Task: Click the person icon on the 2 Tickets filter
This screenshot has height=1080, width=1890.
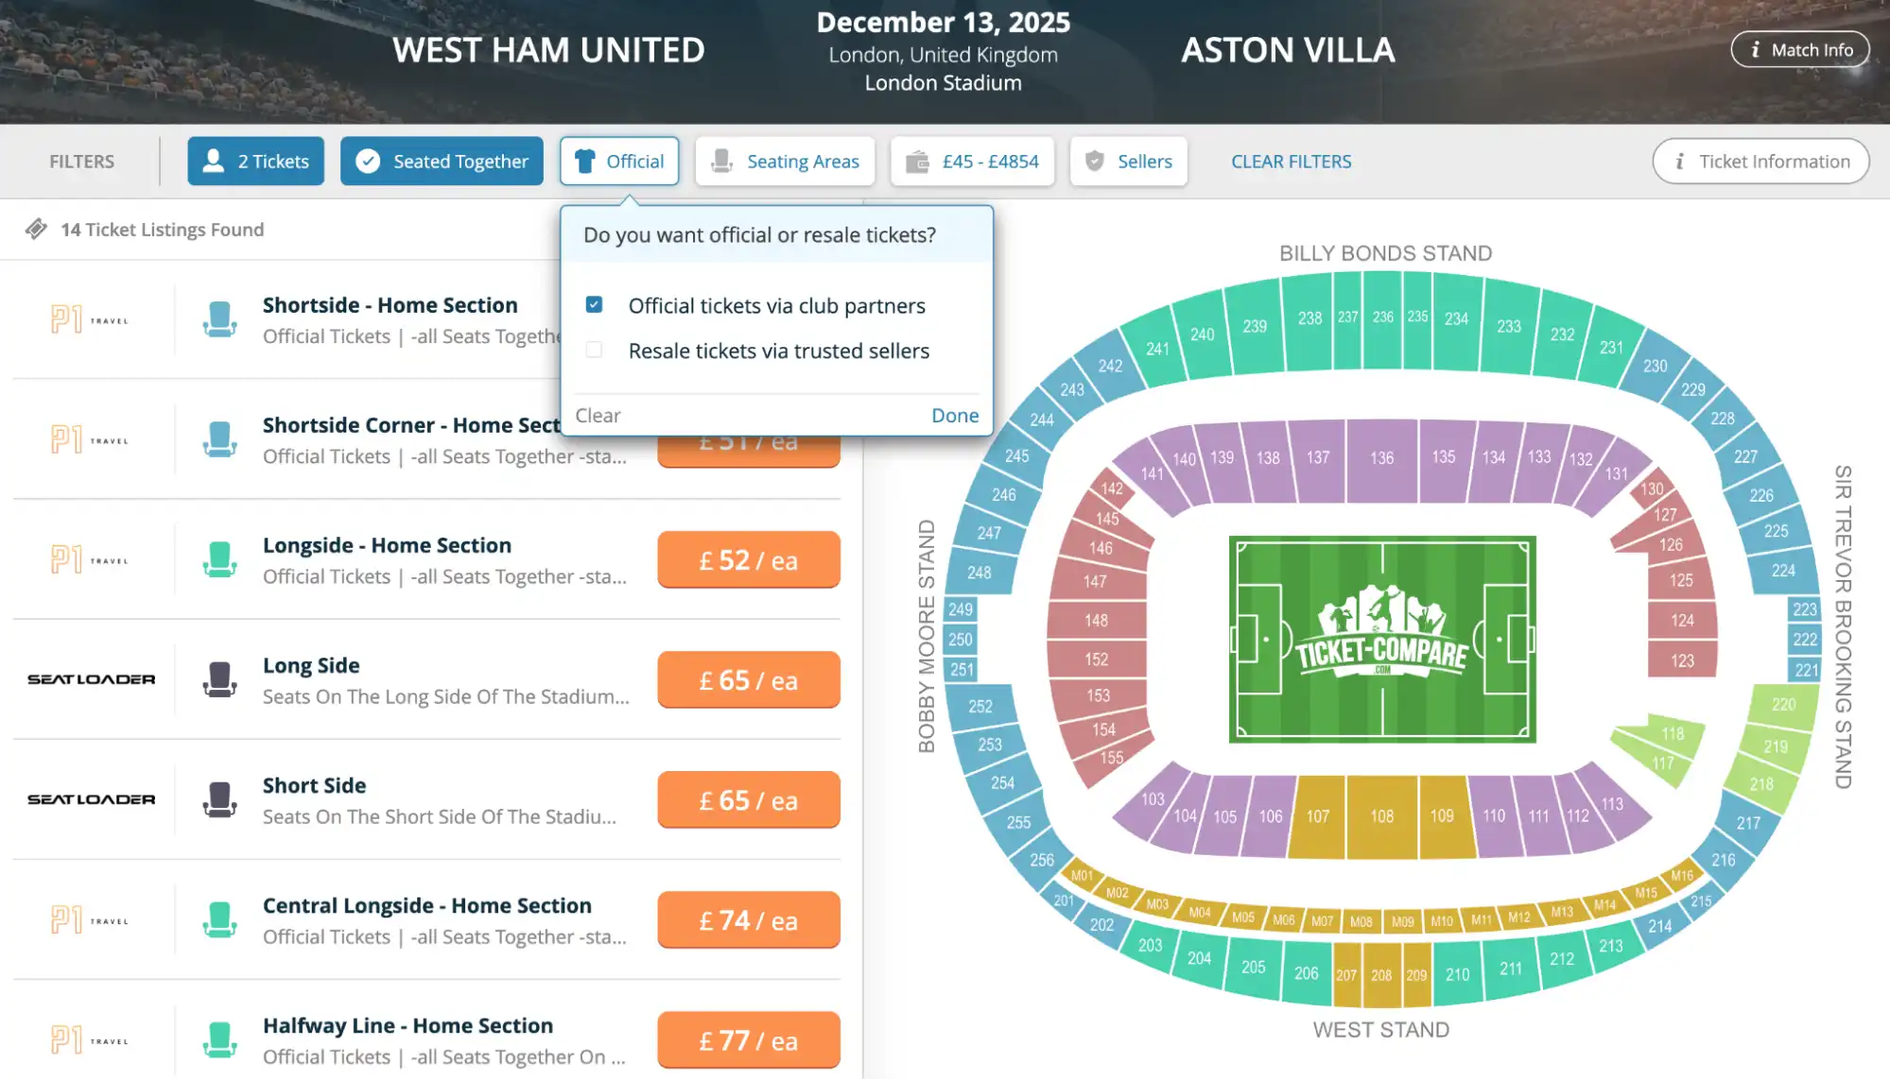Action: tap(216, 161)
